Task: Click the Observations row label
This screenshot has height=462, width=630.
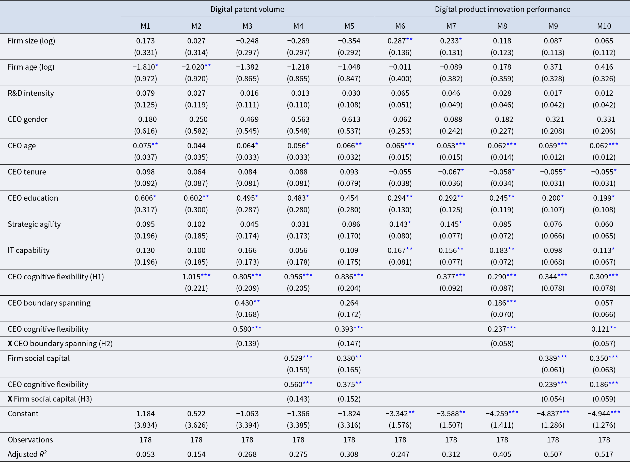Action: point(30,440)
